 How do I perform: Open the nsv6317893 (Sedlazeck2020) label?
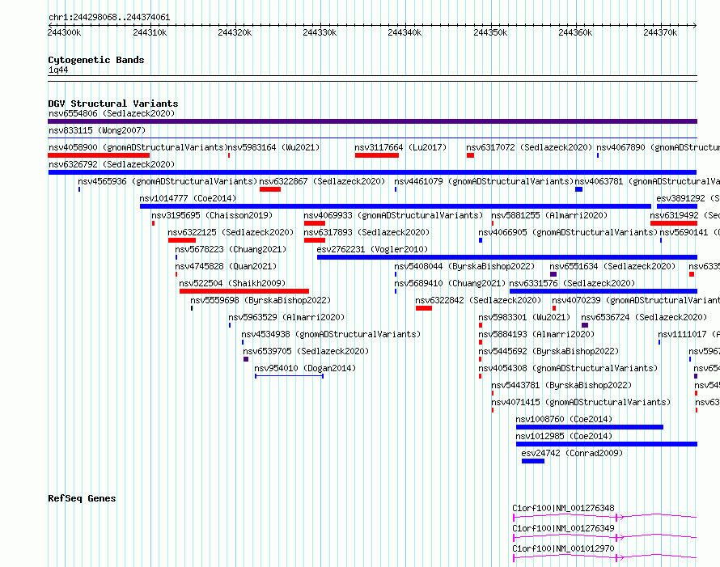[366, 232]
